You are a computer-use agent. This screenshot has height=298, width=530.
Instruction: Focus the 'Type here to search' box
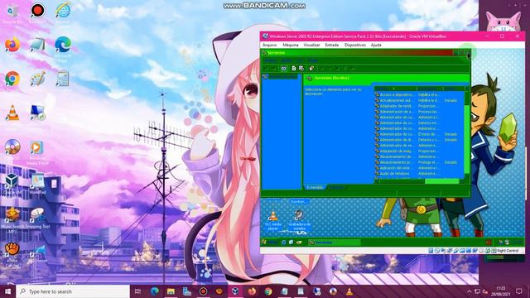pyautogui.click(x=73, y=291)
